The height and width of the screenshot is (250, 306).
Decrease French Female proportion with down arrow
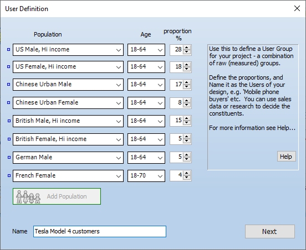point(187,178)
